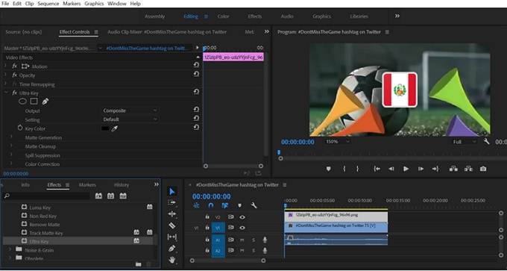Toggle Snap magnet in timeline

(211, 205)
